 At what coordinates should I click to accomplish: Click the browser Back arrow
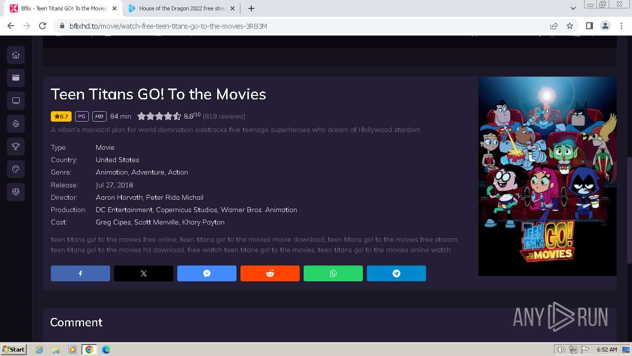[11, 26]
